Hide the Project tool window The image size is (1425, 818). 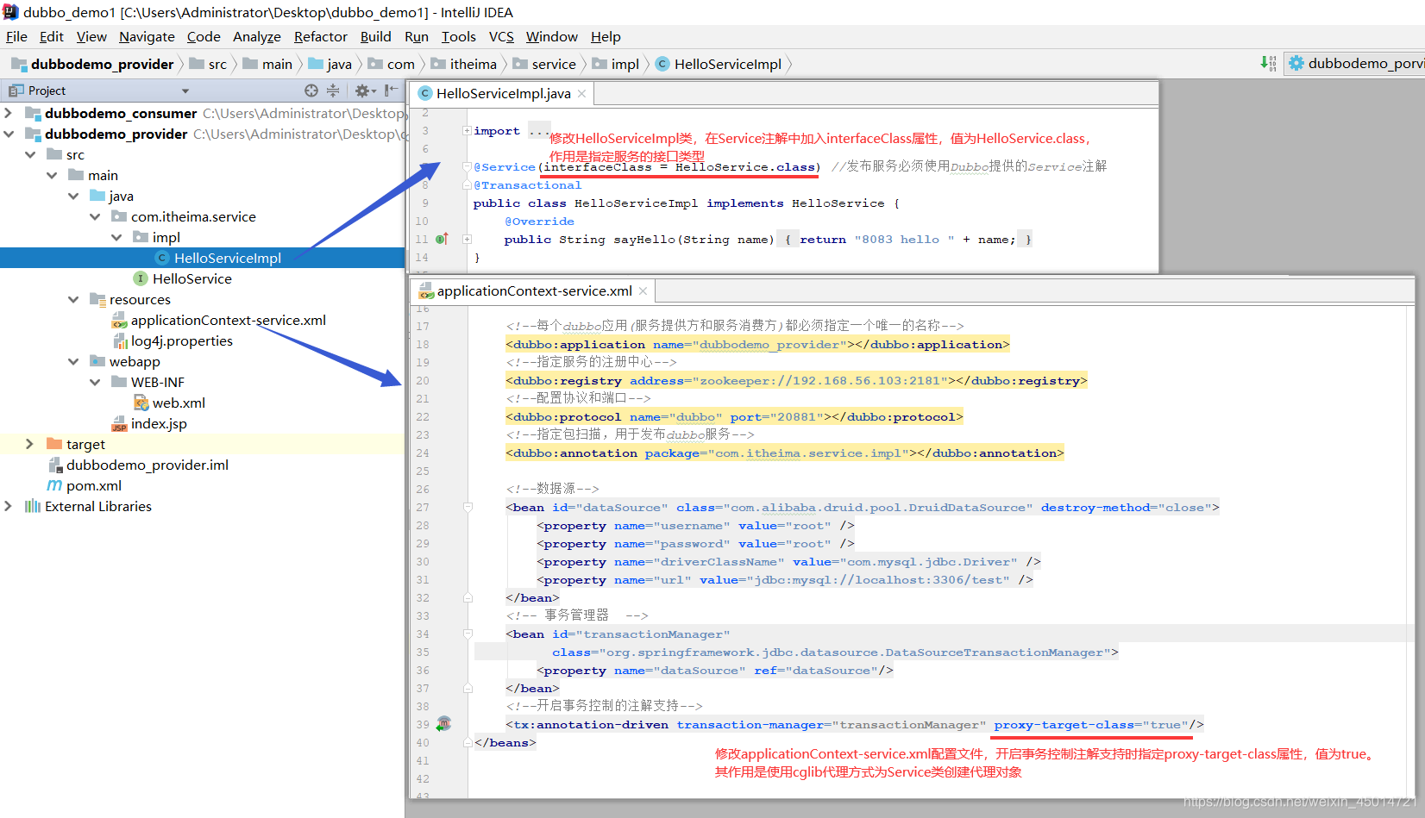coord(391,90)
